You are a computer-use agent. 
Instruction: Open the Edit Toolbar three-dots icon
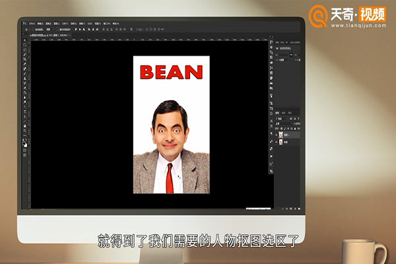[x=25, y=135]
